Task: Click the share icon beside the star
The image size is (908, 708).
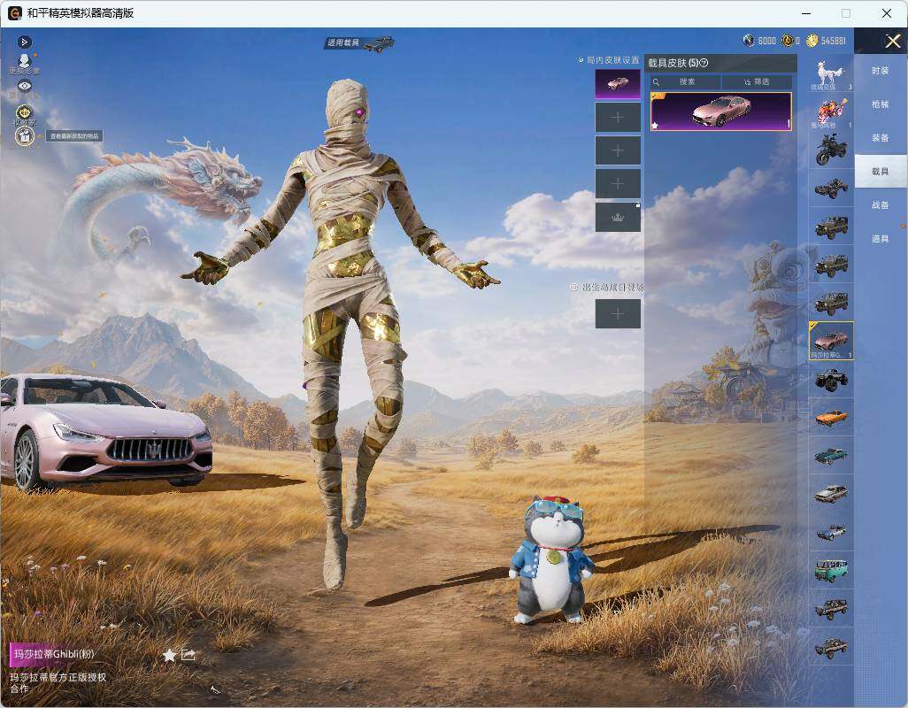Action: coord(189,654)
